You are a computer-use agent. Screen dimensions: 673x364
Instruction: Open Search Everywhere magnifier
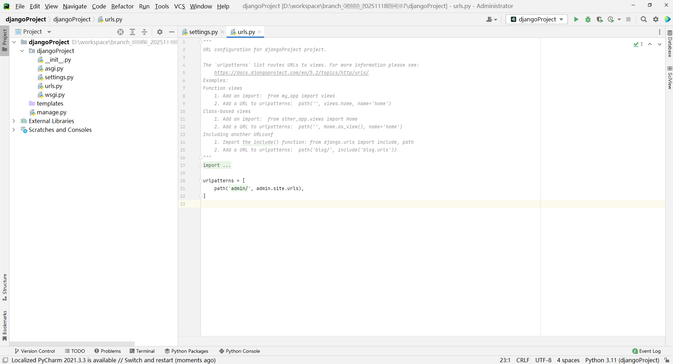point(643,19)
